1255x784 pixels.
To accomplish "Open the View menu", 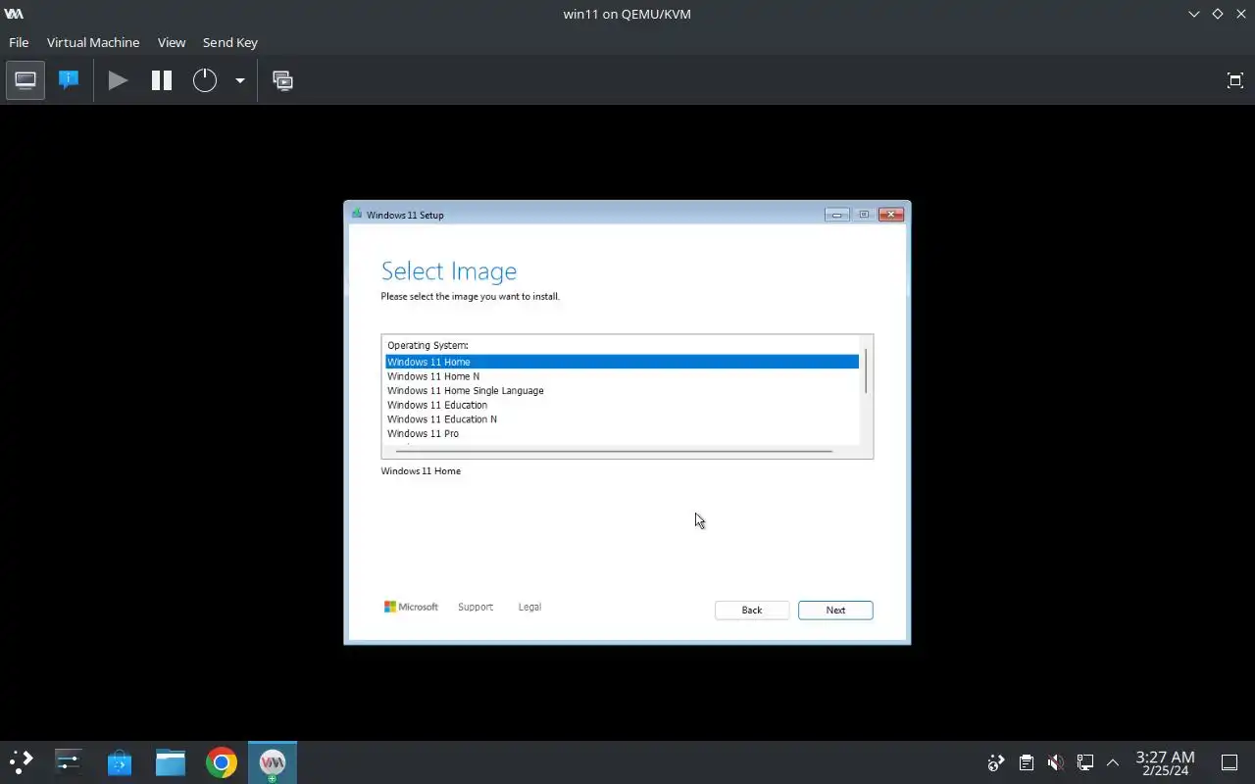I will pyautogui.click(x=172, y=42).
